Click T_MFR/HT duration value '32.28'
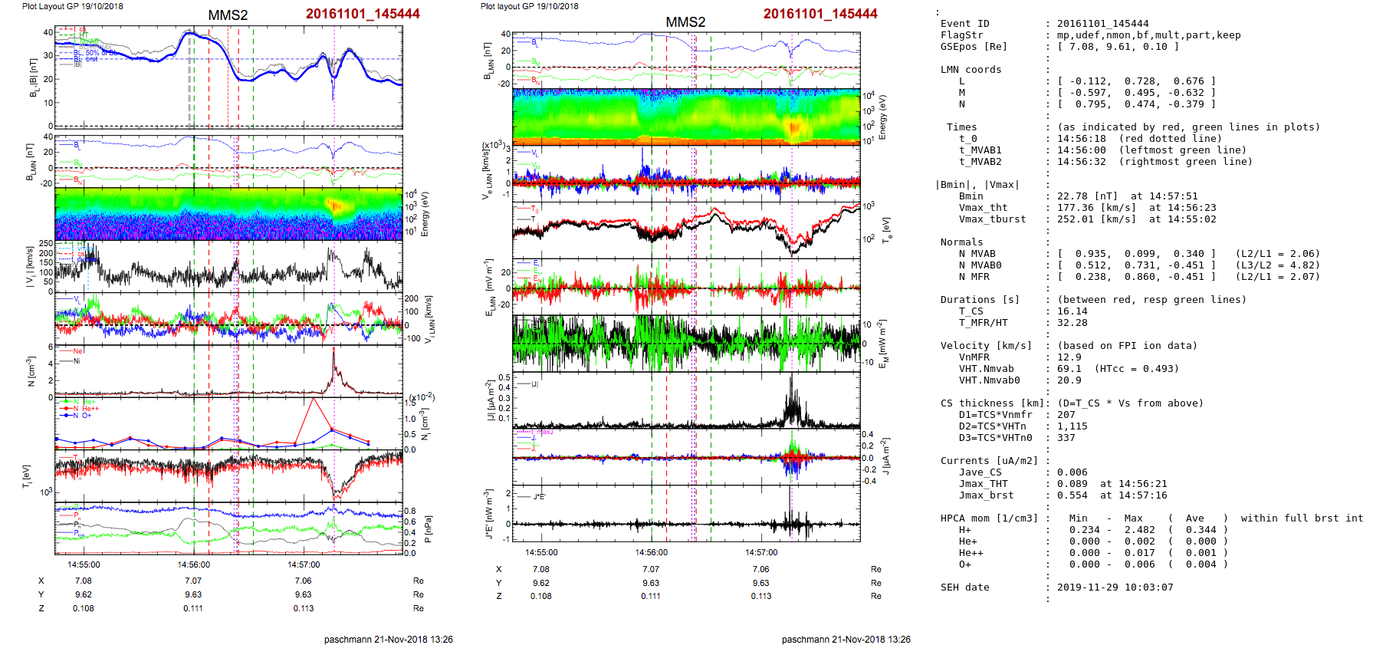The image size is (1383, 645). coord(1072,323)
